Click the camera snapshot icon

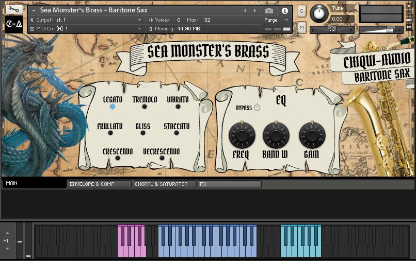tap(269, 10)
